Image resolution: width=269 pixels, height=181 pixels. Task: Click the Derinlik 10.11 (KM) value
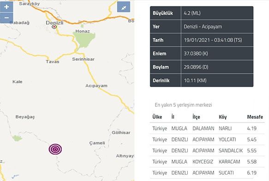pyautogui.click(x=195, y=80)
